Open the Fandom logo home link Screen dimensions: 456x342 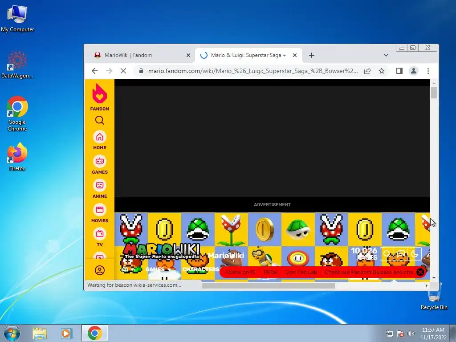[100, 97]
